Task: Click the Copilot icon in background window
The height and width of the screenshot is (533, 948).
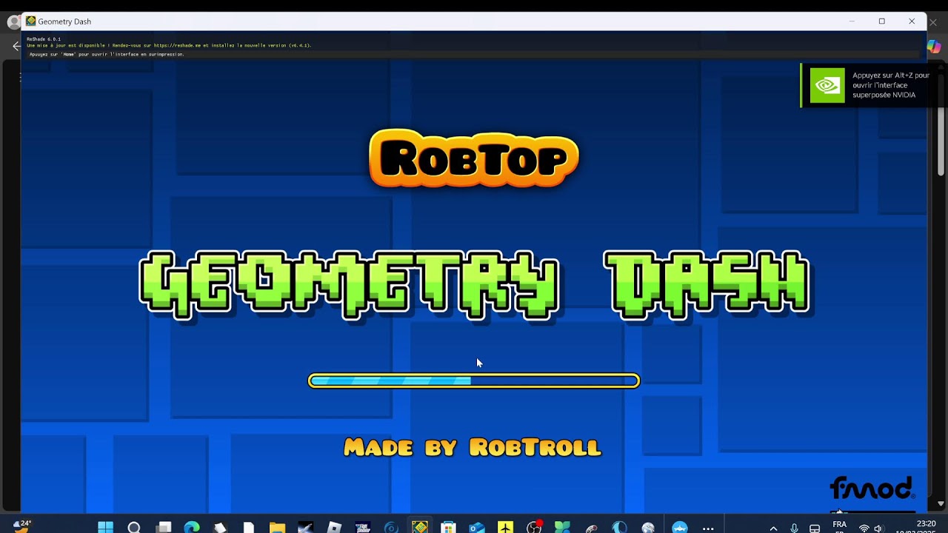Action: pyautogui.click(x=934, y=47)
